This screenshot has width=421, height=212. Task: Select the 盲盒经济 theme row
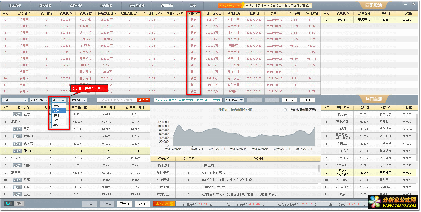[x=369, y=122]
